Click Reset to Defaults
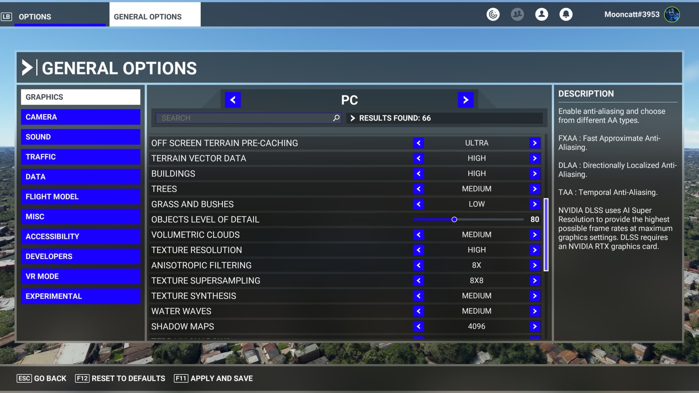This screenshot has width=699, height=393. [x=120, y=378]
